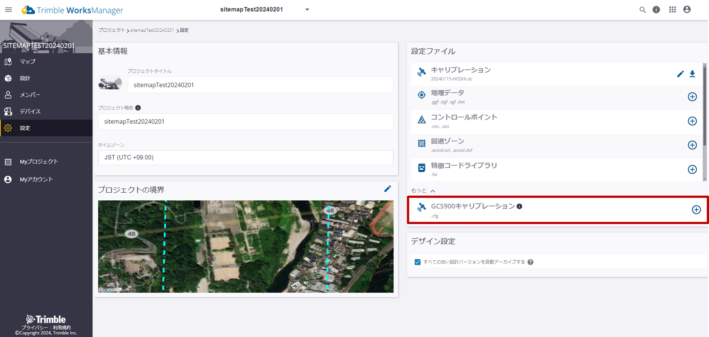Image resolution: width=709 pixels, height=337 pixels.
Task: Open the sitemapTest20240201 project dropdown
Action: click(x=307, y=9)
